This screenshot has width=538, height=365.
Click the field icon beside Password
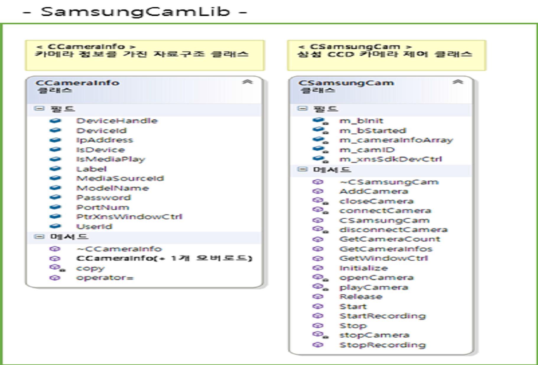[55, 197]
